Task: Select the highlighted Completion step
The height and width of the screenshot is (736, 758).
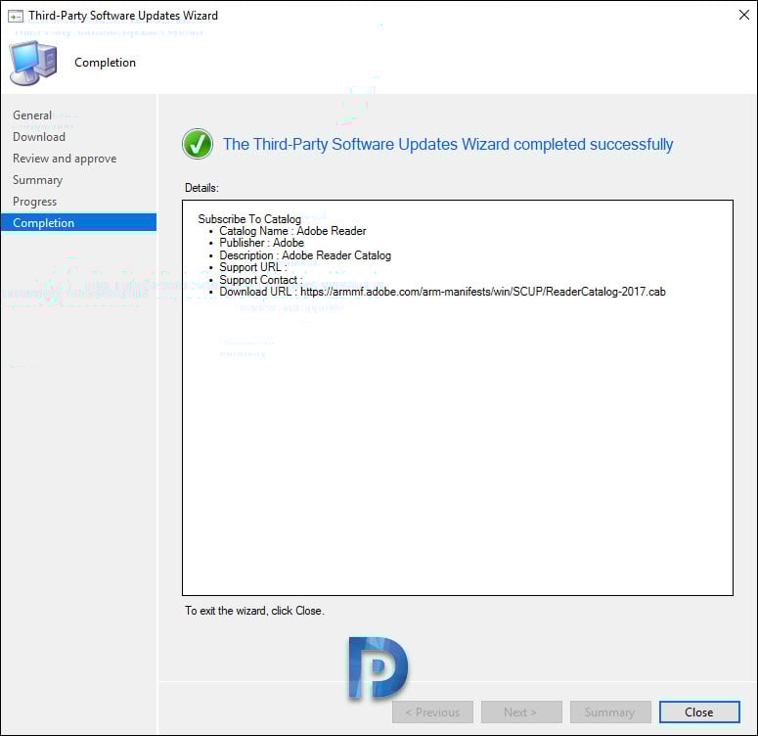Action: 79,222
